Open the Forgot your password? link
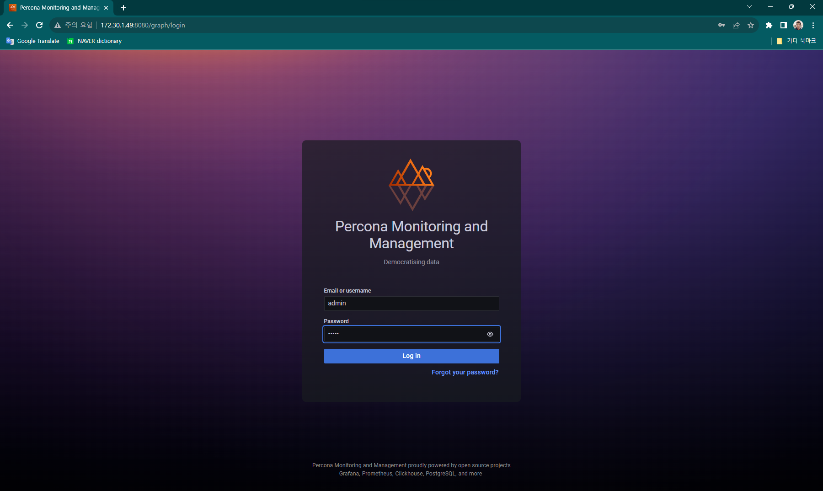823x491 pixels. coord(465,372)
